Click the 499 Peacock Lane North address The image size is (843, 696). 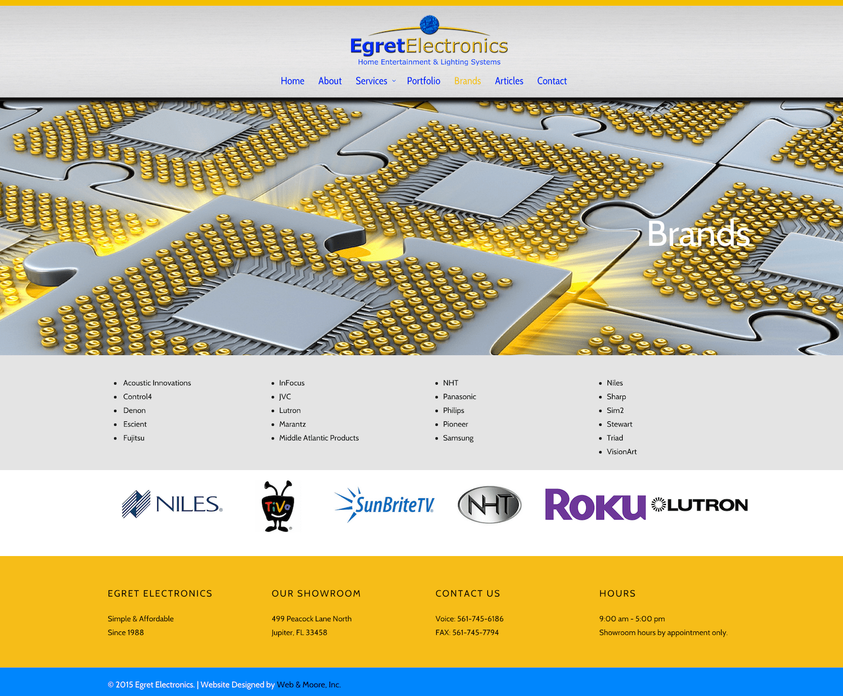[312, 618]
